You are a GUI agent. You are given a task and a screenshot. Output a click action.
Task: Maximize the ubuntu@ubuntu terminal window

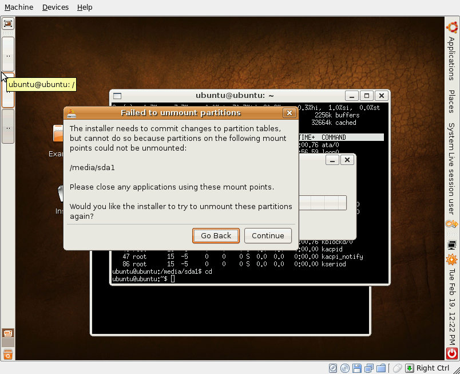coord(366,96)
